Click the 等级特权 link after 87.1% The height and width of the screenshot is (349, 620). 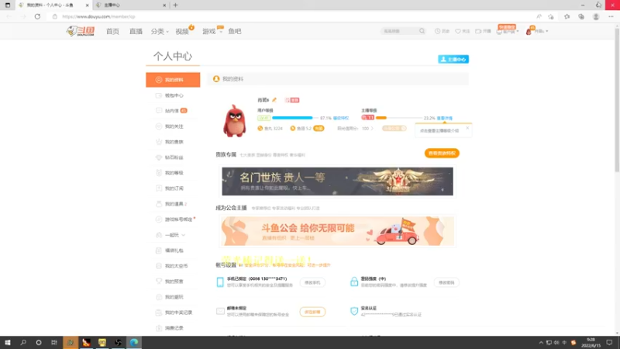(x=341, y=118)
